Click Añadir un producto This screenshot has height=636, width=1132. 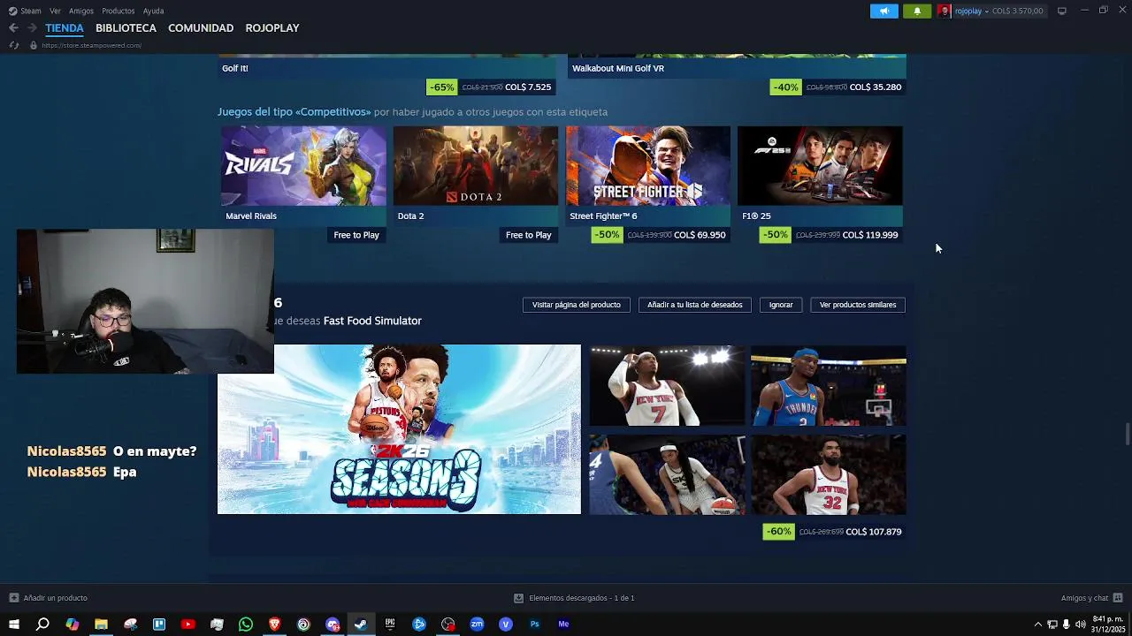tap(55, 598)
